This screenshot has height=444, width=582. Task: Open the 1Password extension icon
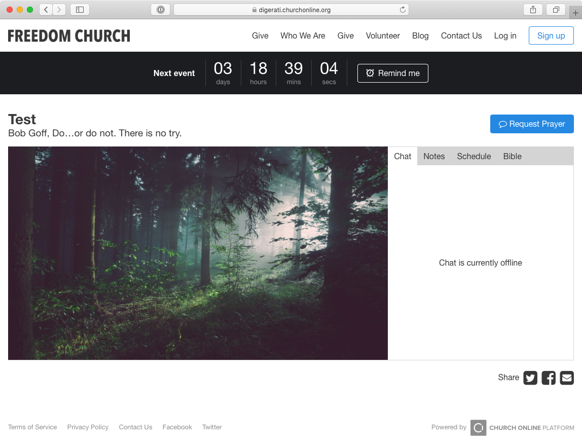pyautogui.click(x=160, y=10)
